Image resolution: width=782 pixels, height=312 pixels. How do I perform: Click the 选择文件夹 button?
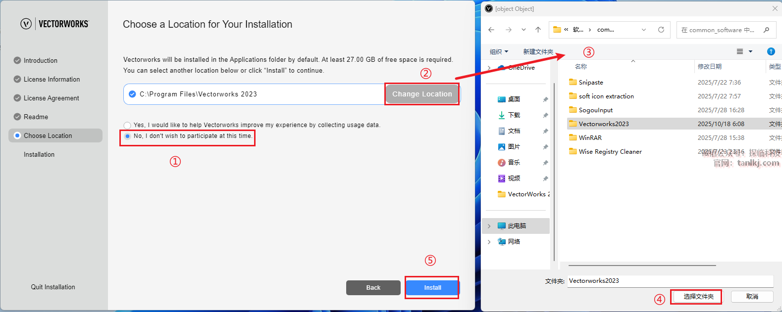click(x=698, y=297)
